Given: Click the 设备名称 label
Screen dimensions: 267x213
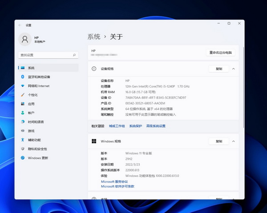Looking at the screenshot, I should [x=107, y=80].
